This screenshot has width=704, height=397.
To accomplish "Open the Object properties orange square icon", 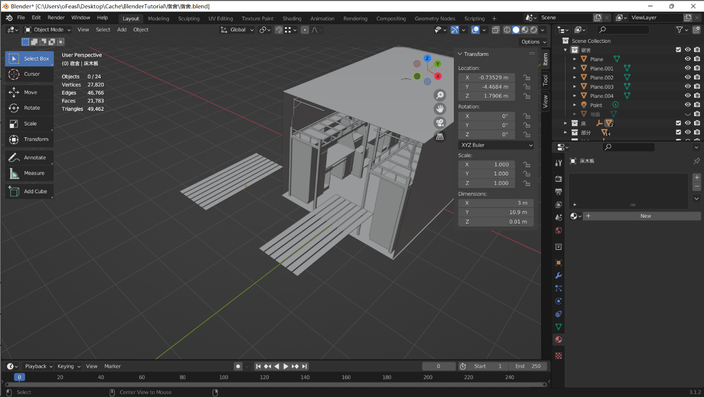I will [x=558, y=263].
